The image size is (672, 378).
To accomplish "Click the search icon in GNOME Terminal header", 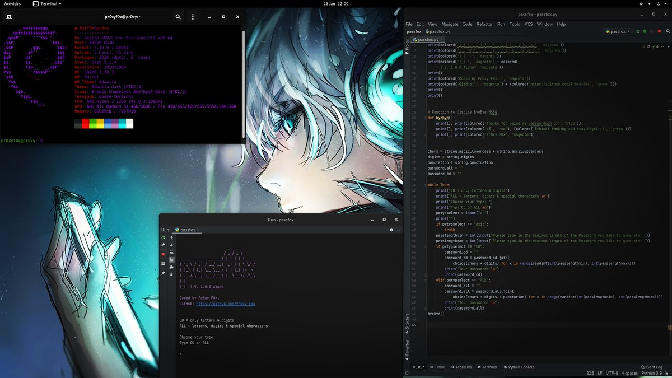I will pos(178,17).
